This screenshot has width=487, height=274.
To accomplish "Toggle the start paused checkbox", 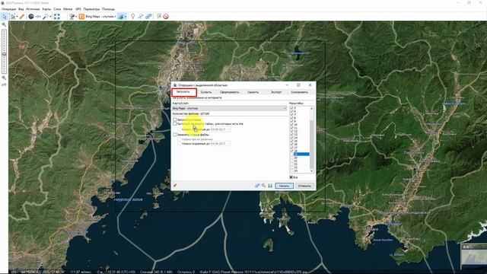I will (x=175, y=119).
